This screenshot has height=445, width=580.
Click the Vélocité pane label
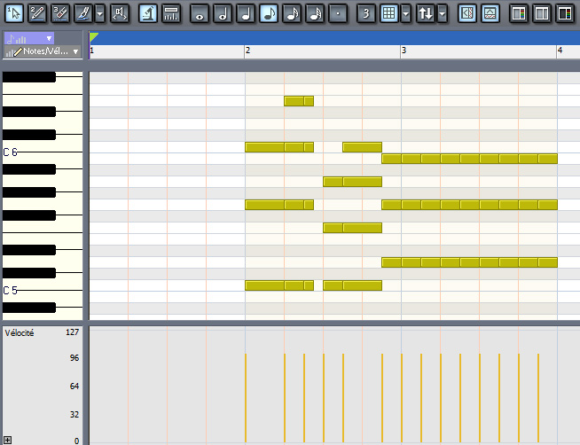point(20,333)
